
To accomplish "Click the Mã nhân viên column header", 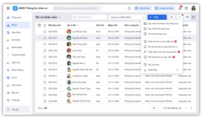I will point(55,25).
